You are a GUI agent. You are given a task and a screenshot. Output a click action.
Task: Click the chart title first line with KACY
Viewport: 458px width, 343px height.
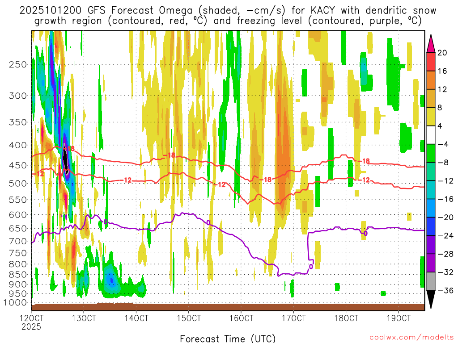(228, 11)
